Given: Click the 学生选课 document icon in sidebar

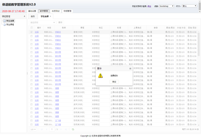Looking at the screenshot, I should click(4, 21).
